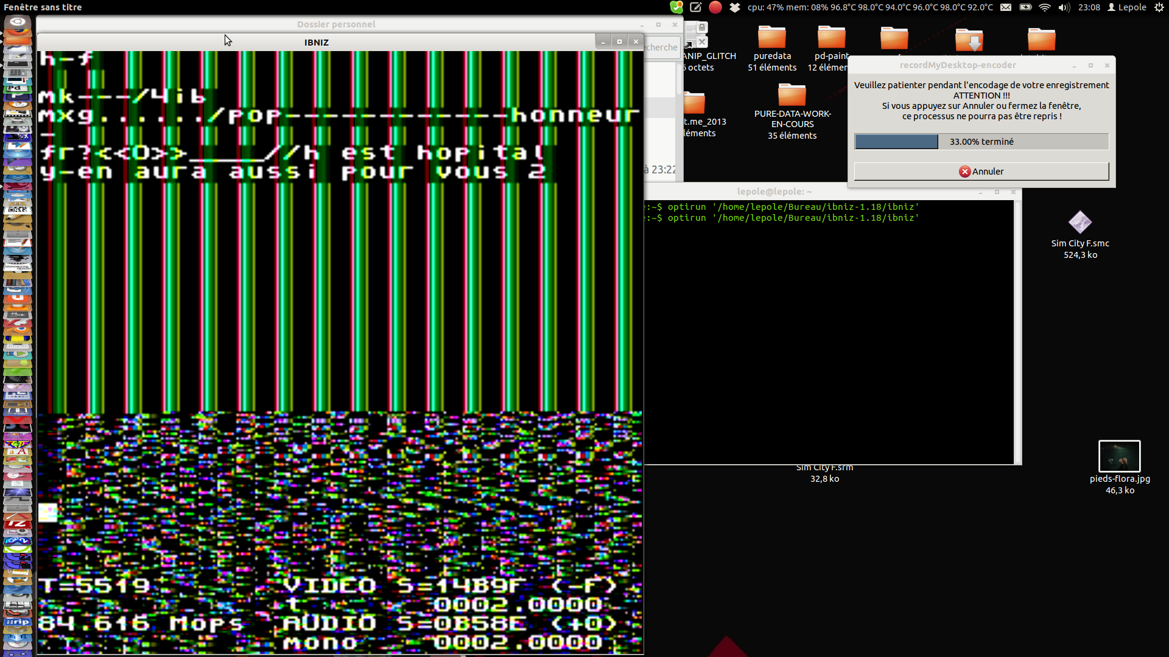Image resolution: width=1169 pixels, height=657 pixels.
Task: Click the cpu temperature indicator text
Action: (x=869, y=7)
